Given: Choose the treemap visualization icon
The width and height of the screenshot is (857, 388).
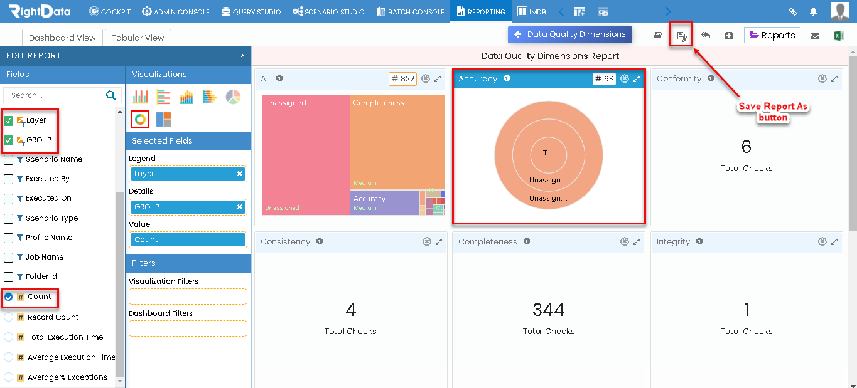Looking at the screenshot, I should pos(163,119).
